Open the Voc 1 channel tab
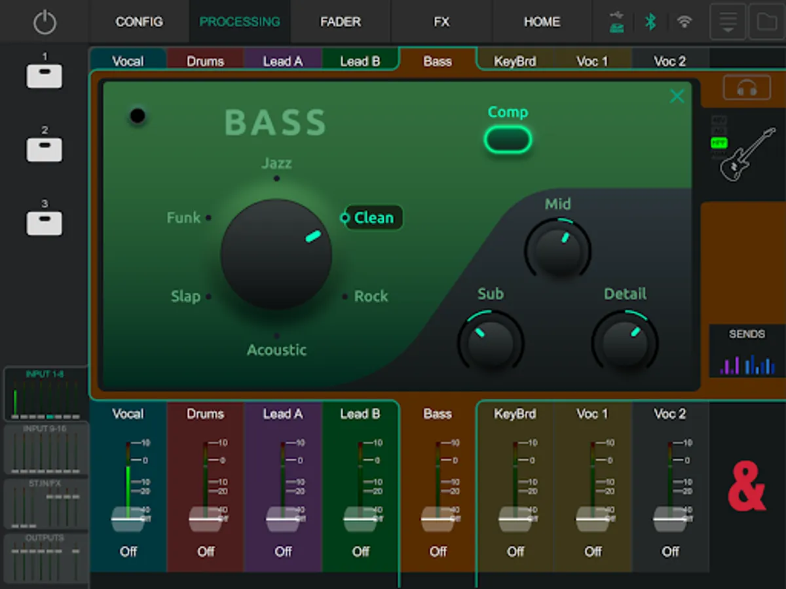 coord(592,61)
